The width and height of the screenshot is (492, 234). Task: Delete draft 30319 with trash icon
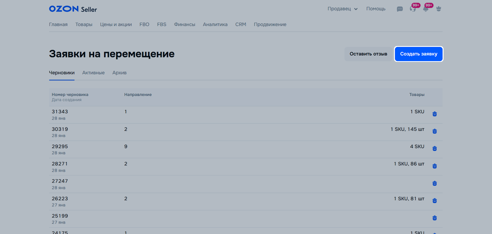coord(434,131)
